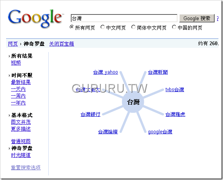Click the selected 神奇罗盘 sidebar option
Screen dimensions: 223x180
[x=22, y=148]
